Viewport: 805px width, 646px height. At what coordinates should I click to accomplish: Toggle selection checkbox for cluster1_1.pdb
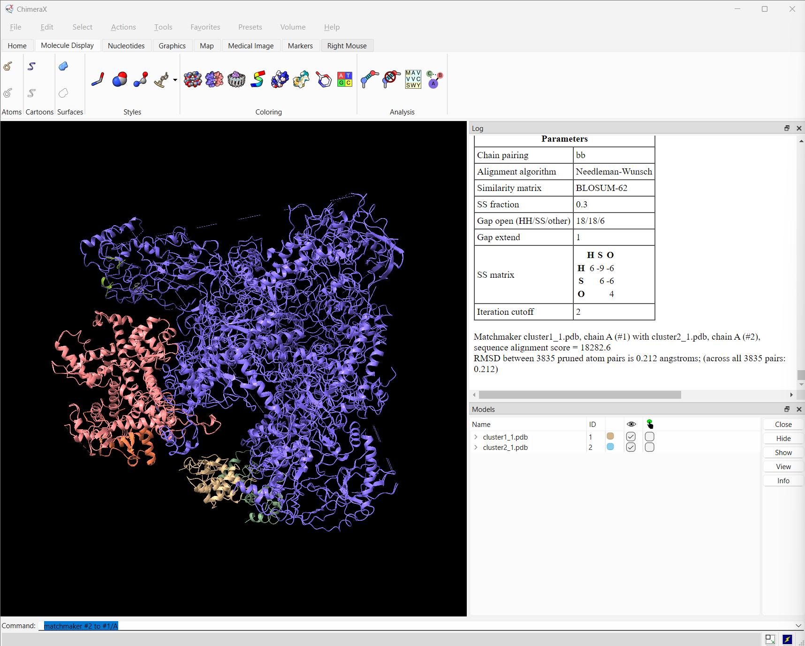(x=650, y=437)
